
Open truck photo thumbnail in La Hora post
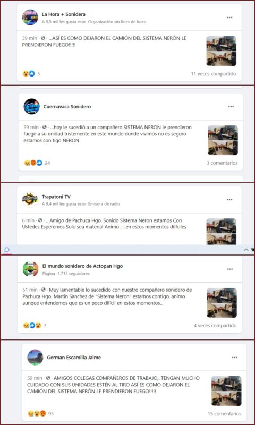point(221,51)
